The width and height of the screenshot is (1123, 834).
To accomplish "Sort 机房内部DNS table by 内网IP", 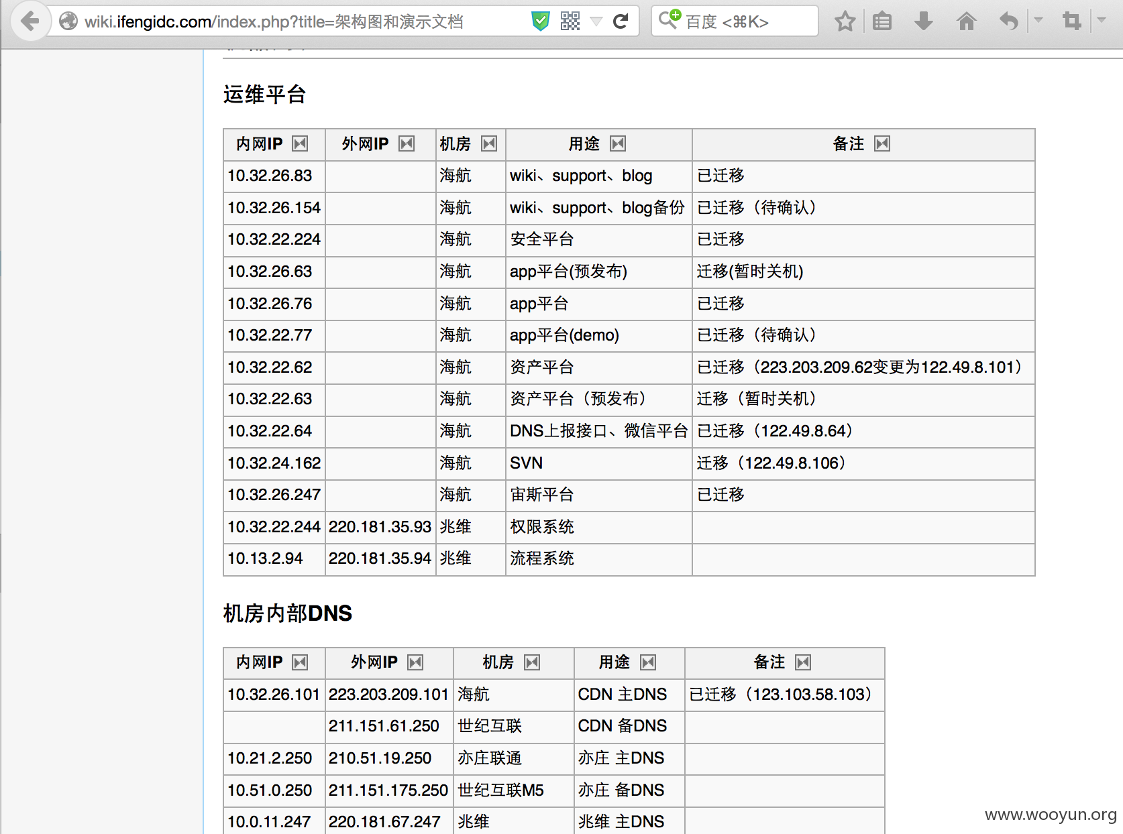I will [300, 663].
